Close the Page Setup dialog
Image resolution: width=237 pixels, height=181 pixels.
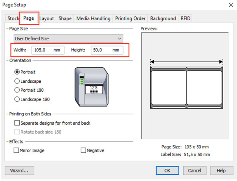pyautogui.click(x=230, y=4)
